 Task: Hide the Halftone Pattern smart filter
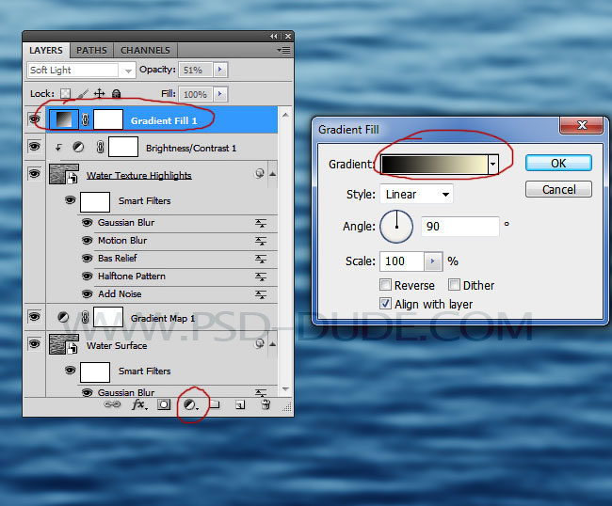(x=87, y=277)
